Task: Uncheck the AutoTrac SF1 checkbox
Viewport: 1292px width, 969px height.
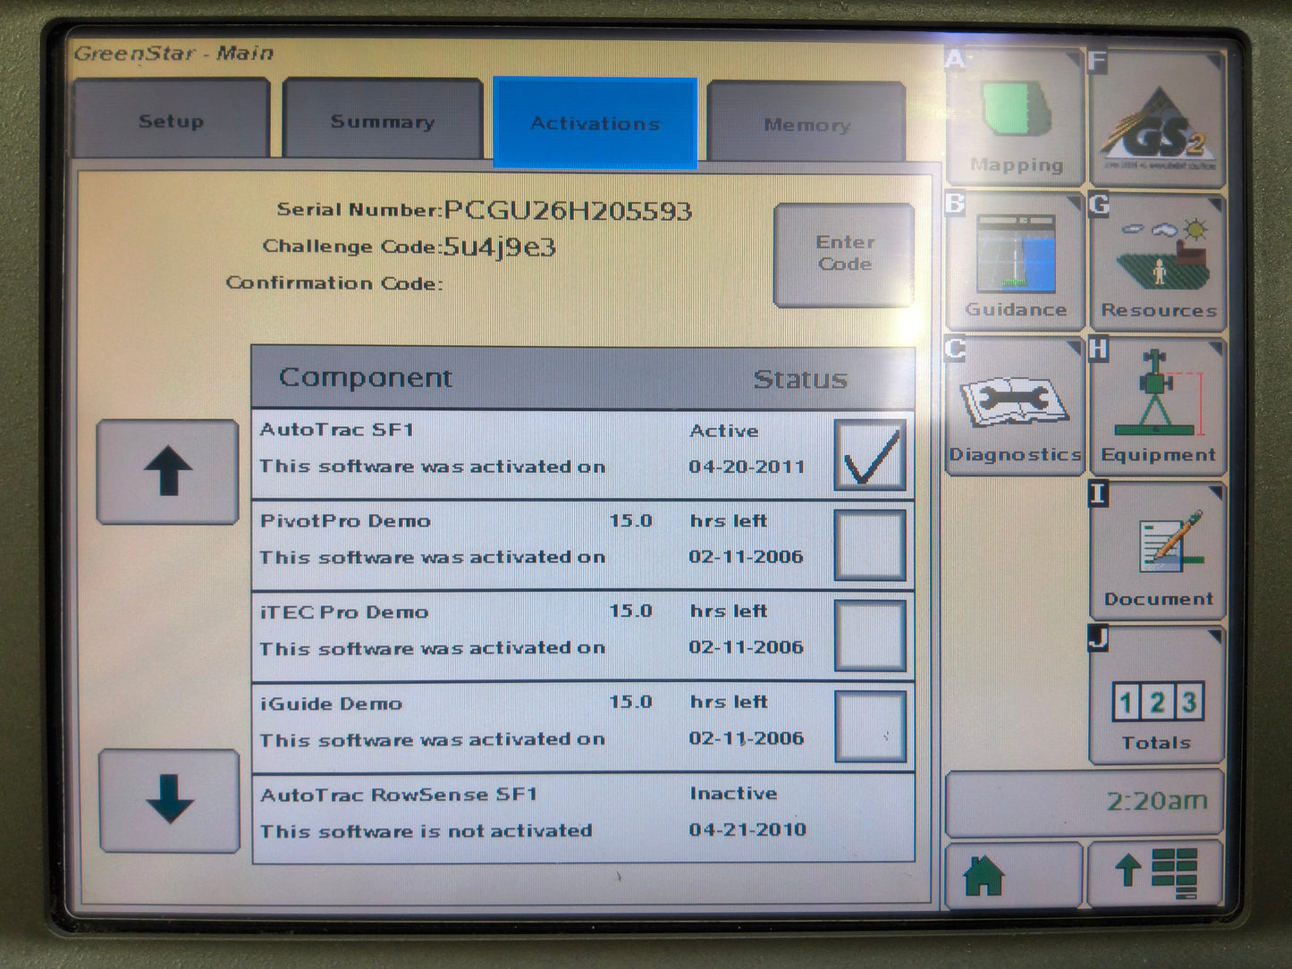Action: pyautogui.click(x=869, y=455)
